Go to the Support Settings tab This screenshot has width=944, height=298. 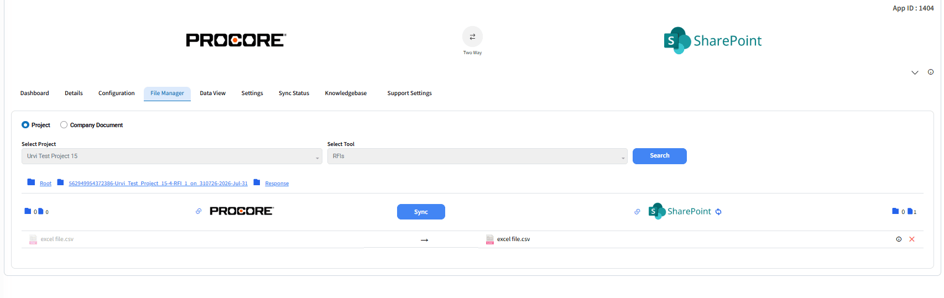pyautogui.click(x=409, y=93)
